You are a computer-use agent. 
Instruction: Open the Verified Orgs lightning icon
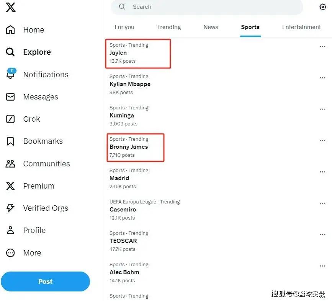click(x=11, y=208)
